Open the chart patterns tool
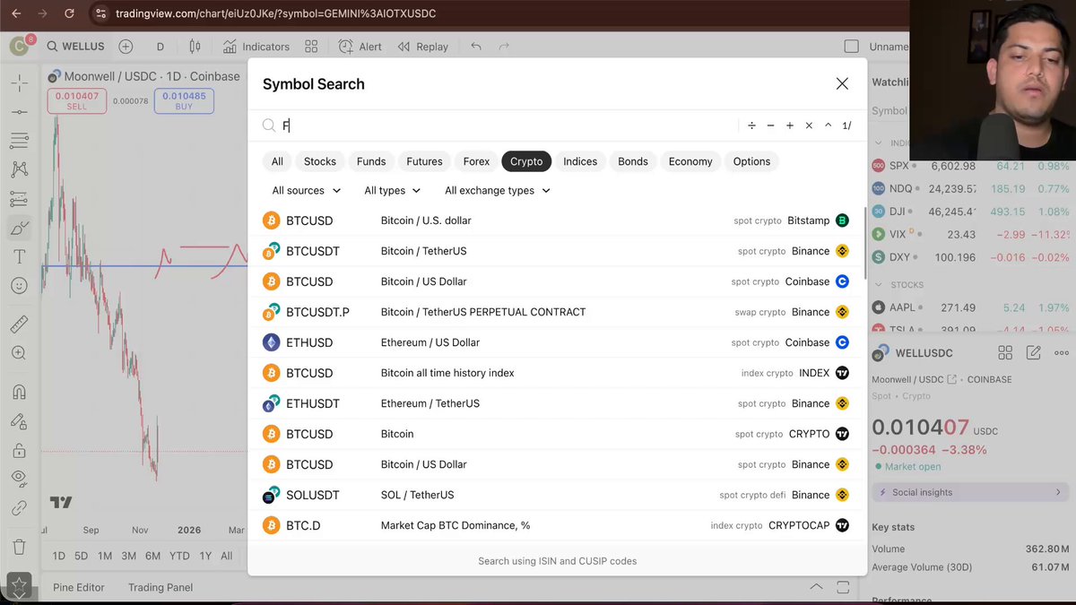 pyautogui.click(x=19, y=169)
